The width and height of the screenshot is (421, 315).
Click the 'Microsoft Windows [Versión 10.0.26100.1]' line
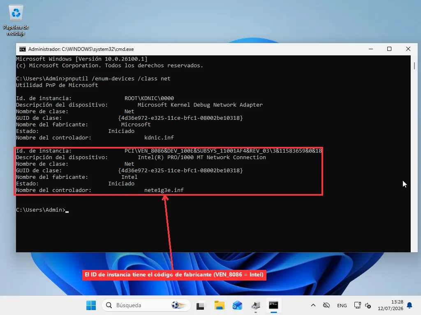82,59
